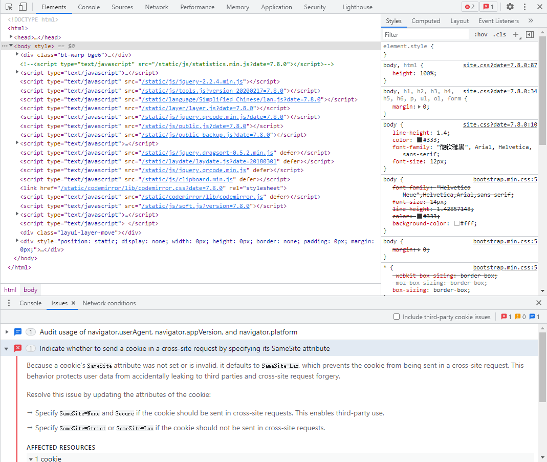547x462 pixels.
Task: Expand the first collapsed script node
Action: click(x=17, y=72)
